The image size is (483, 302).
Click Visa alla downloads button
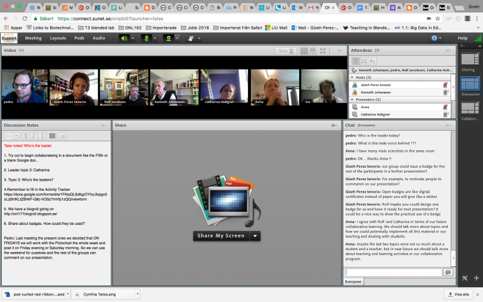[458, 294]
